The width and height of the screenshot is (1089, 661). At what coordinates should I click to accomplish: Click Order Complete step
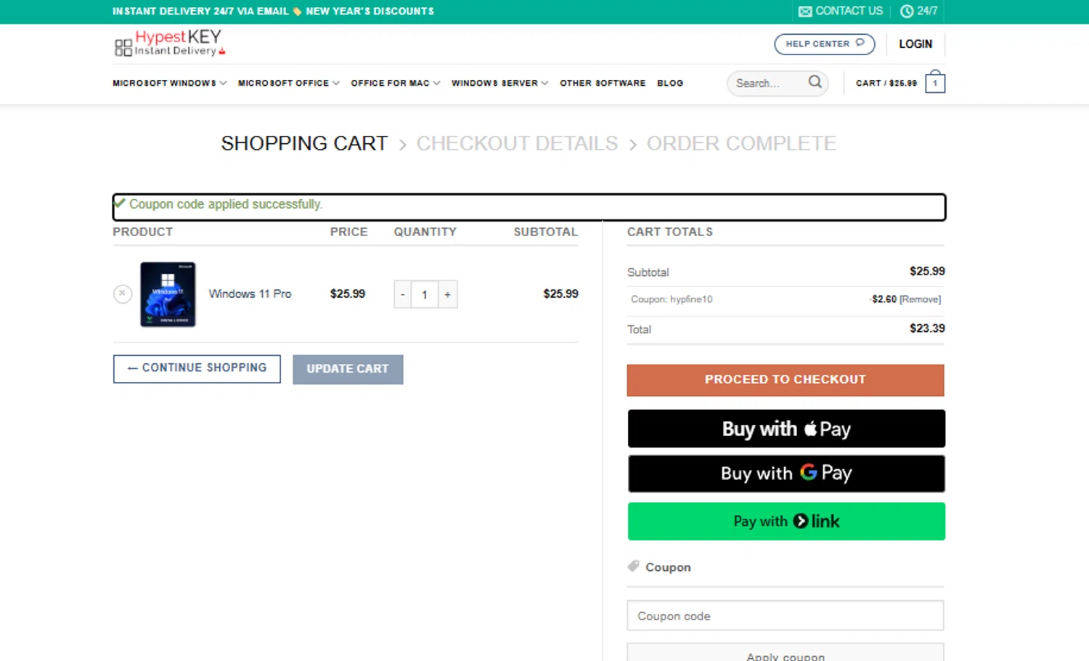(x=741, y=143)
